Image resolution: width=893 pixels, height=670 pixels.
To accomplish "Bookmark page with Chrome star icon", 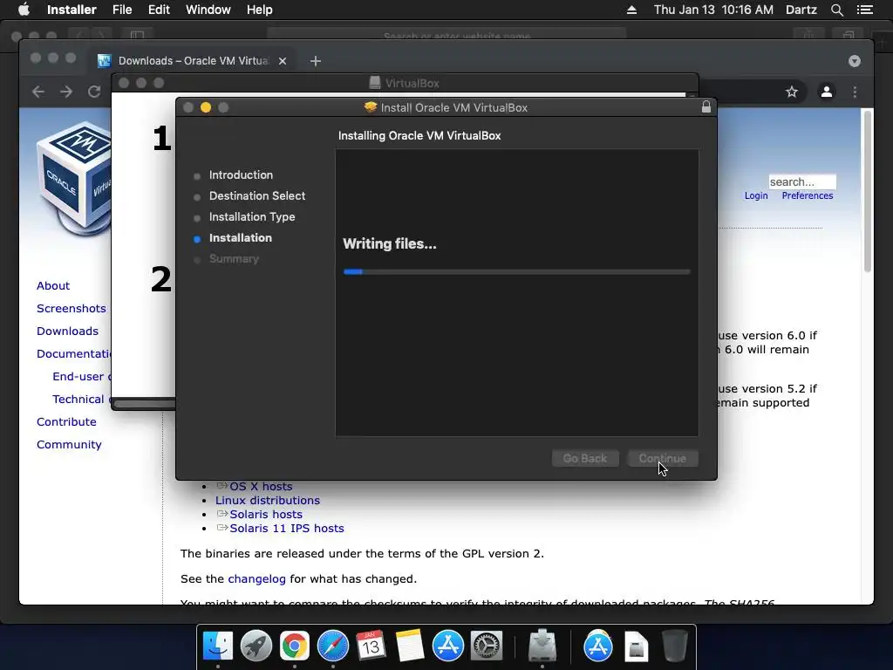I will point(792,92).
